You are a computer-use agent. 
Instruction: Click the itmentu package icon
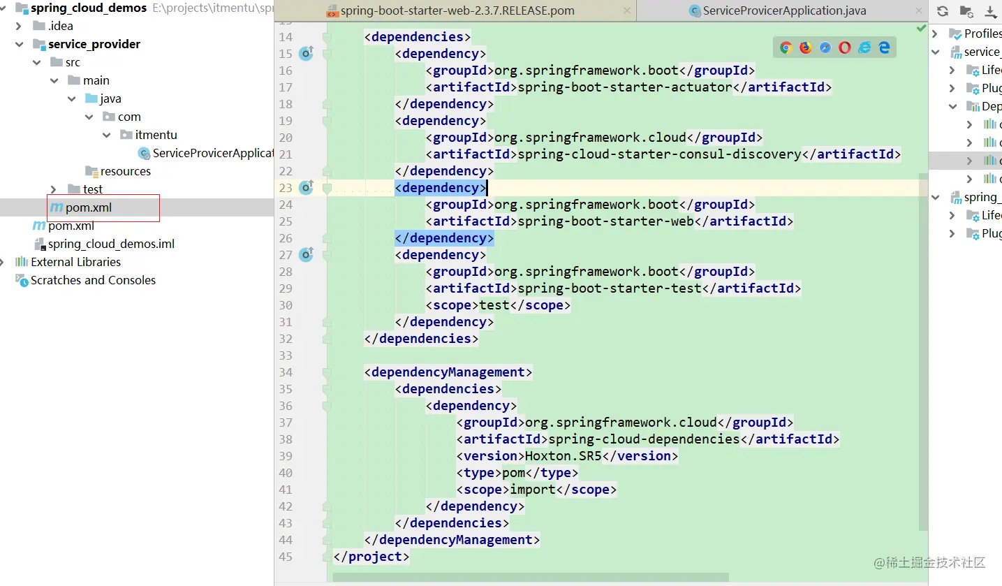coord(126,135)
